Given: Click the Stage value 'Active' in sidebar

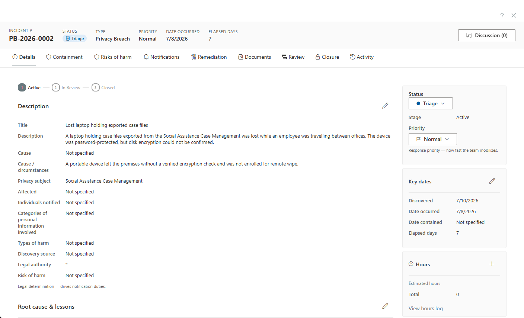Looking at the screenshot, I should pyautogui.click(x=463, y=117).
